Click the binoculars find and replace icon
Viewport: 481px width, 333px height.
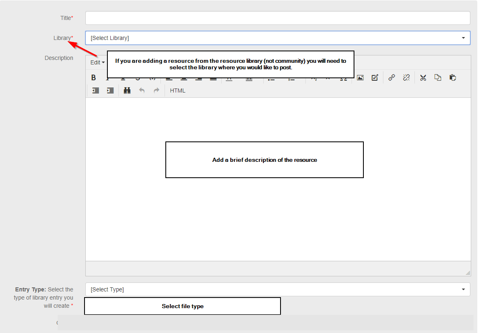tap(127, 90)
